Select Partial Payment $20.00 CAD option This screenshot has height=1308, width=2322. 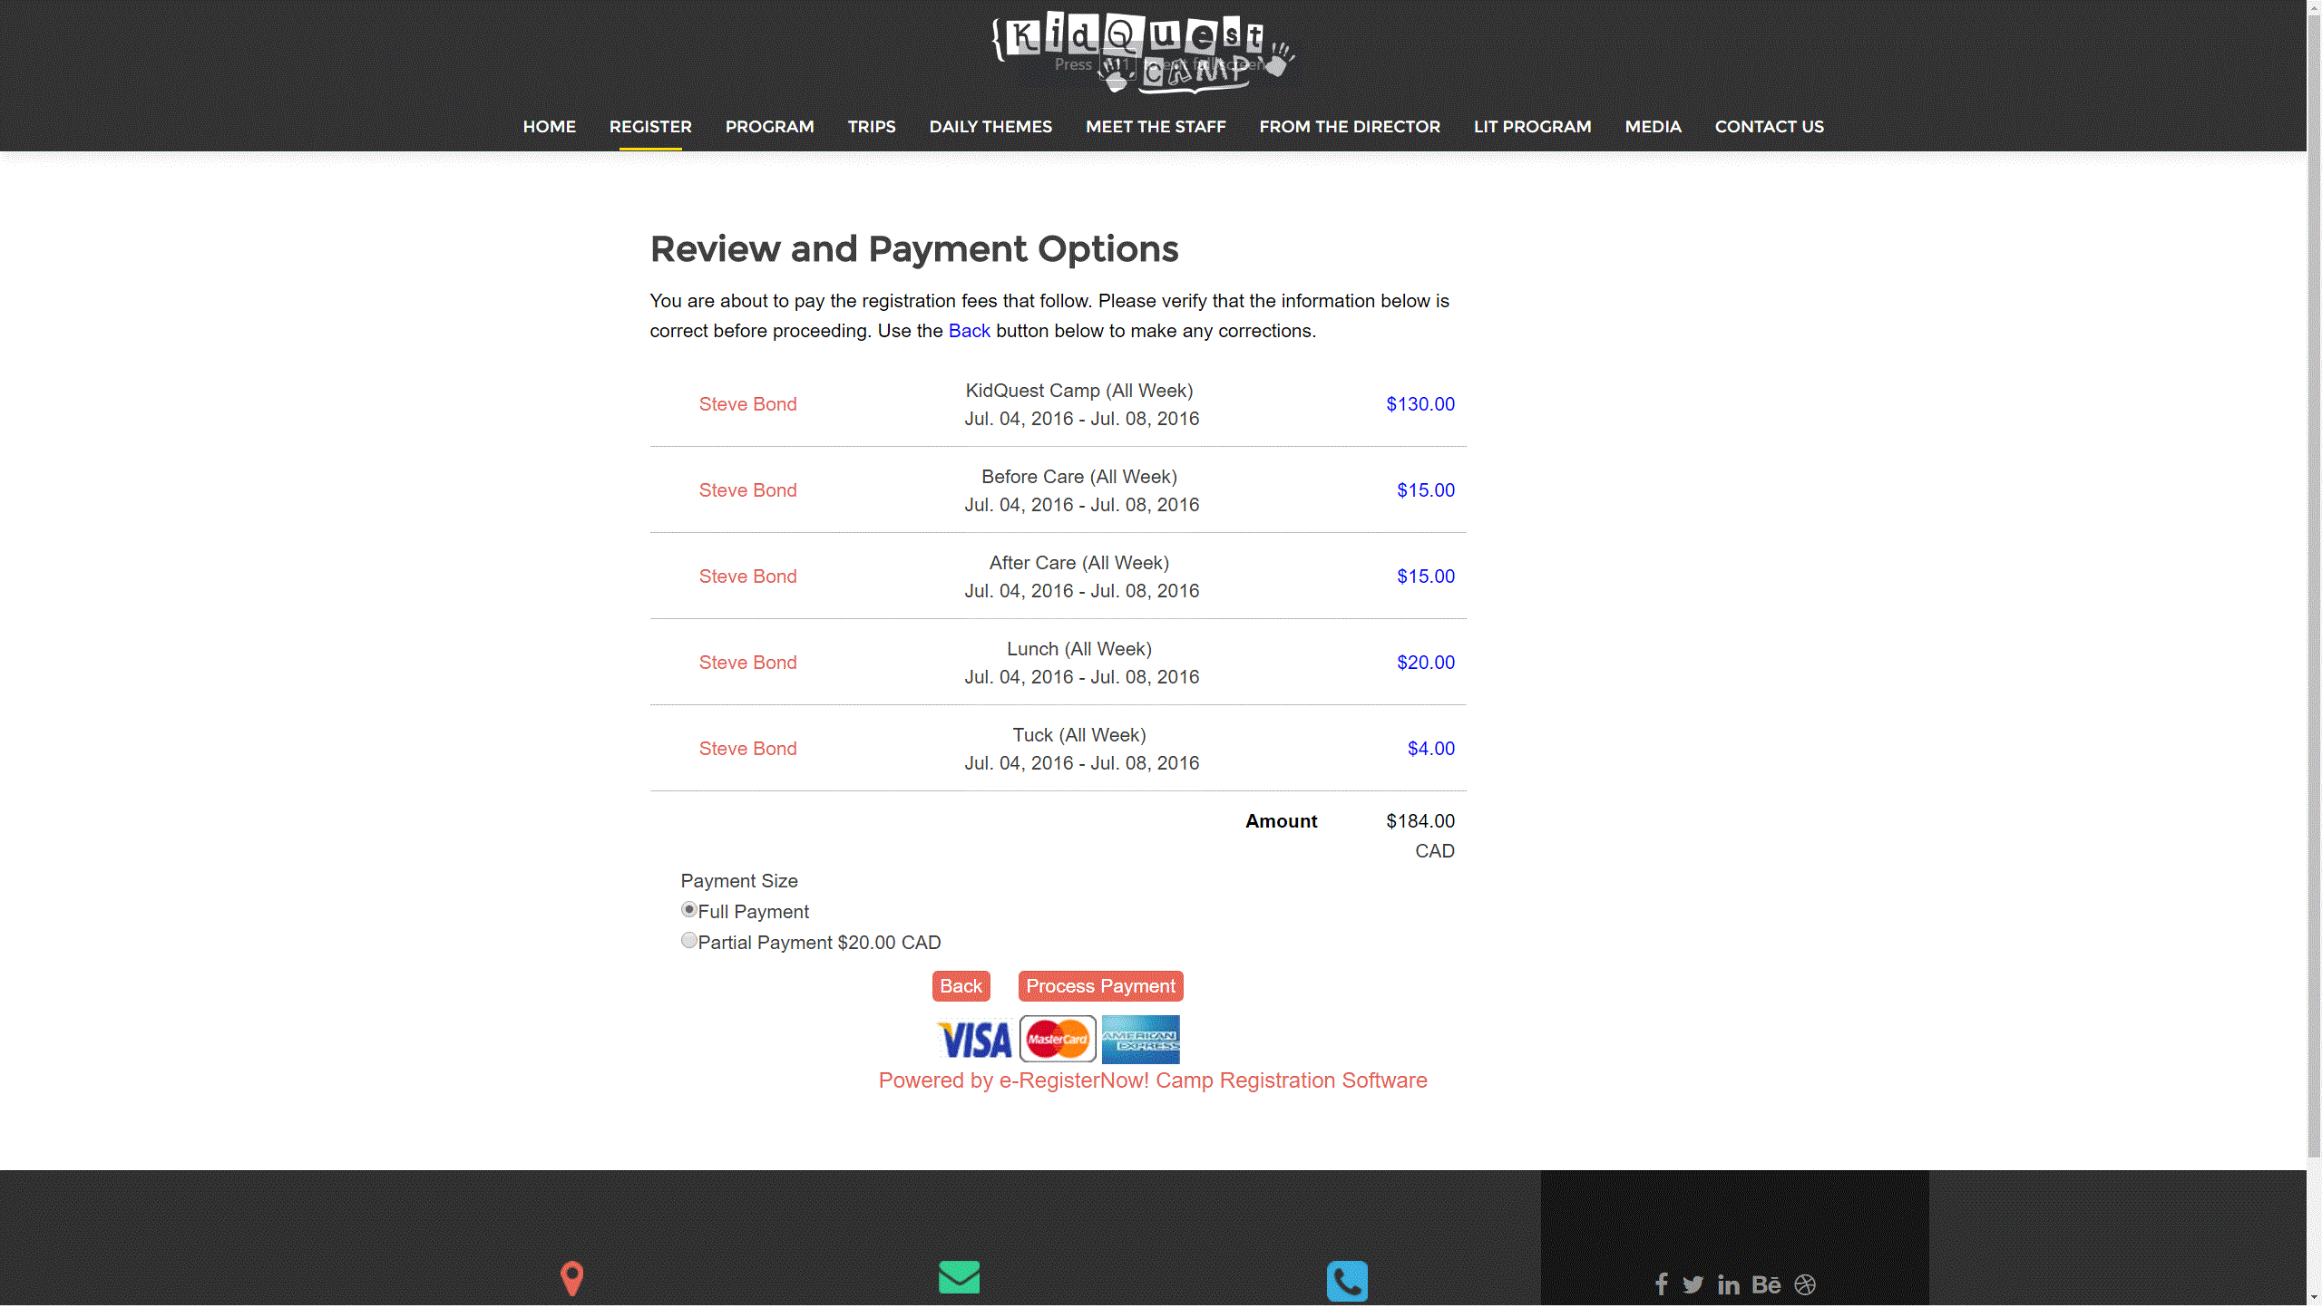(x=689, y=941)
